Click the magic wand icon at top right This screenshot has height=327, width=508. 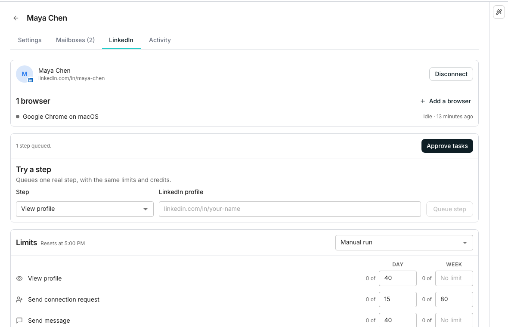coord(499,12)
